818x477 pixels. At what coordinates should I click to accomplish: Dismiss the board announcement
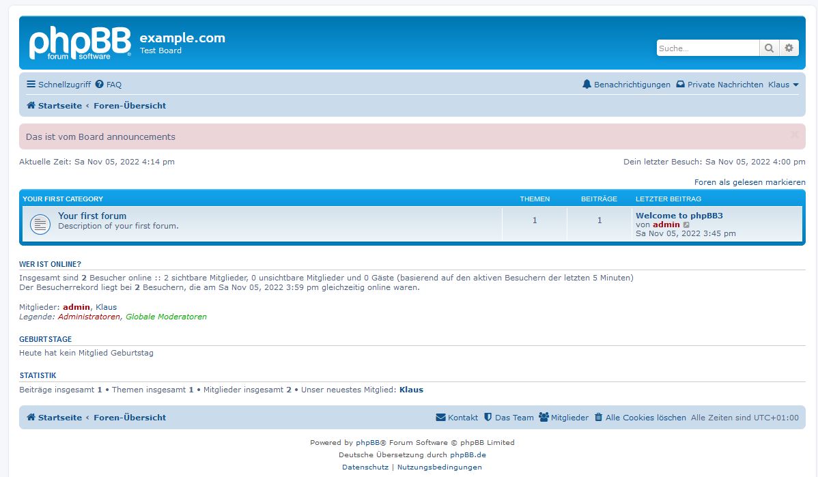(x=795, y=135)
